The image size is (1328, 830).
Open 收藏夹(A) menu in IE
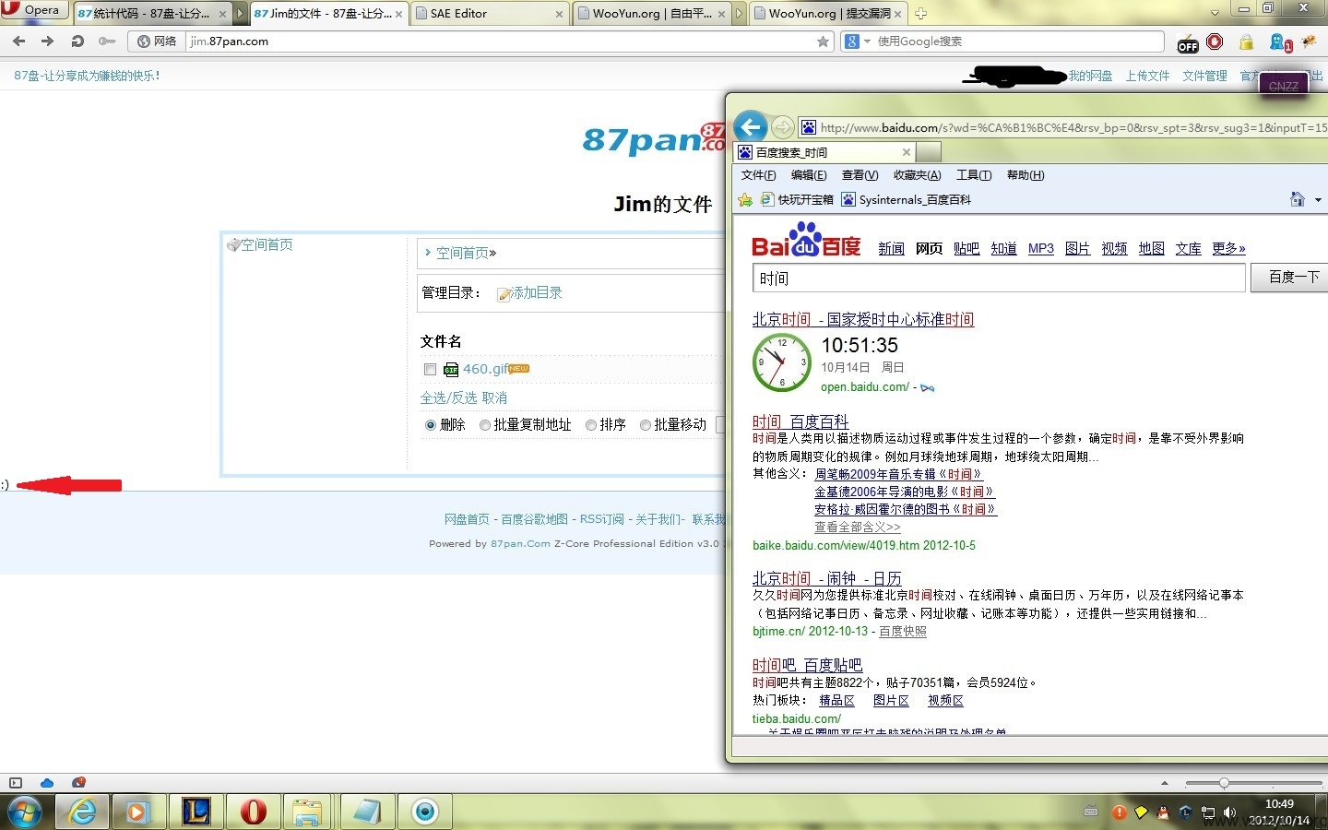[x=917, y=175]
